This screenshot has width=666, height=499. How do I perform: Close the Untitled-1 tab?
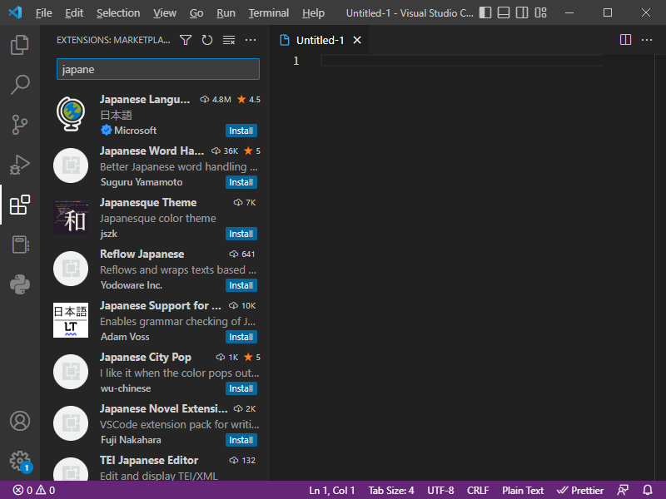357,40
